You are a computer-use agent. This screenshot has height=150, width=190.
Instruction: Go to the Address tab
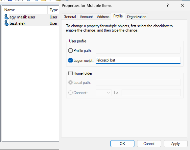103,17
